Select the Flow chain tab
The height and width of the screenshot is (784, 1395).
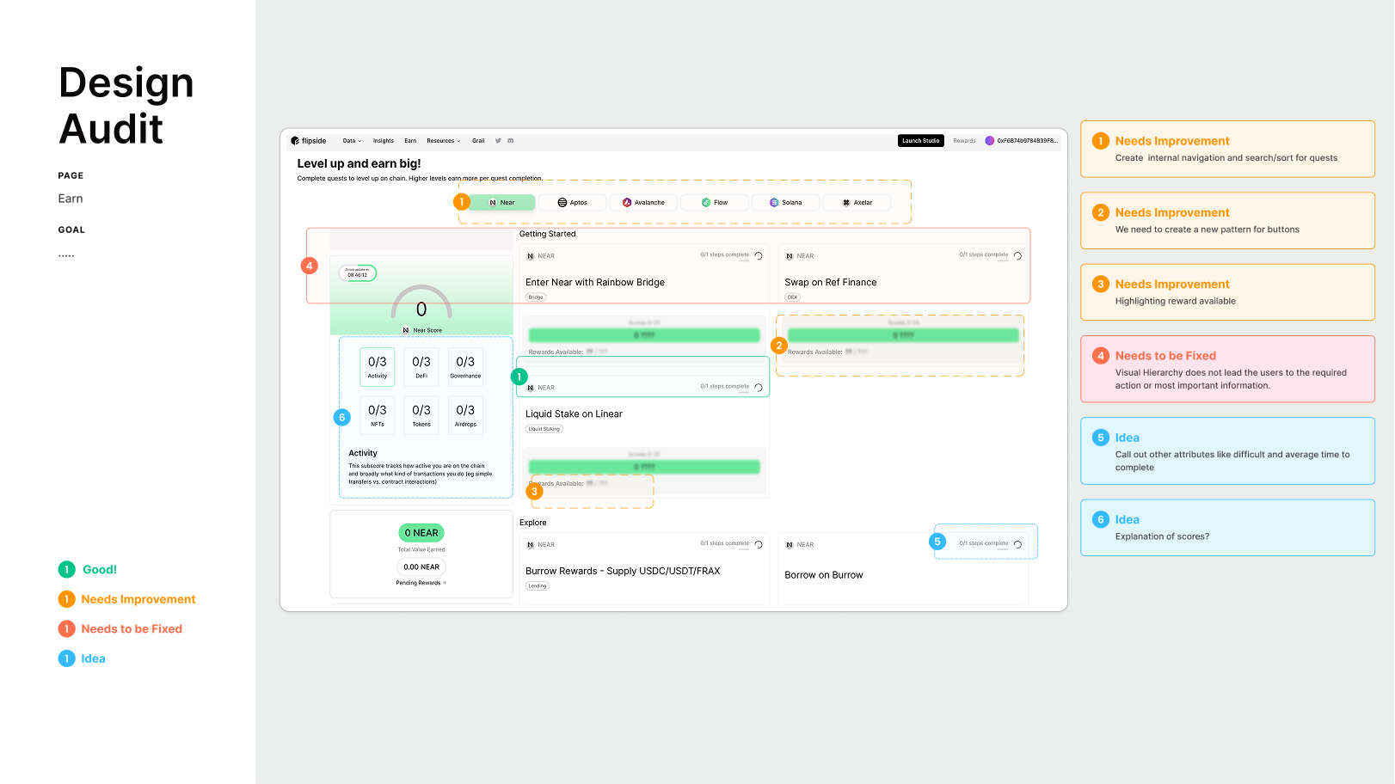tap(715, 203)
